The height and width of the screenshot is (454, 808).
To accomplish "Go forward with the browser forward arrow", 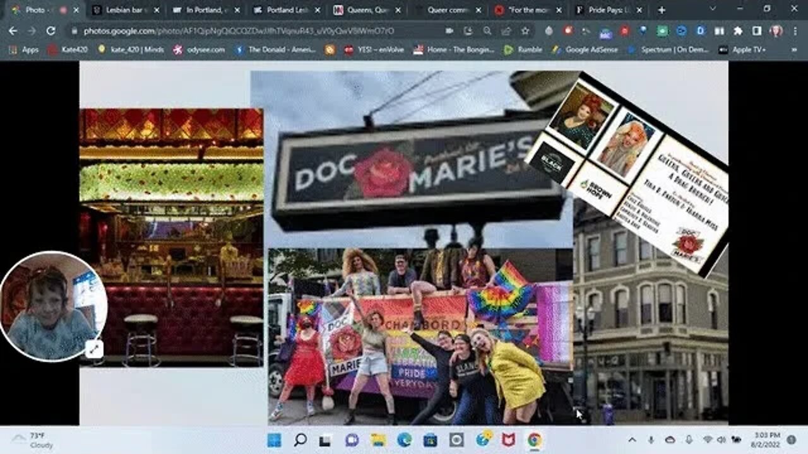I will coord(32,30).
